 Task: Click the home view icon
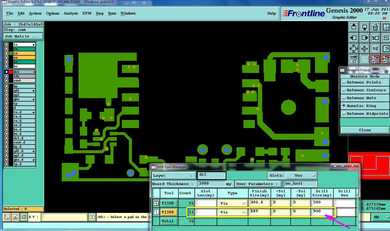point(375,27)
